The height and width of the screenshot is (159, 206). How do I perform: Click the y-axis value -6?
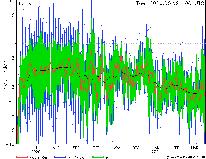coord(11,116)
